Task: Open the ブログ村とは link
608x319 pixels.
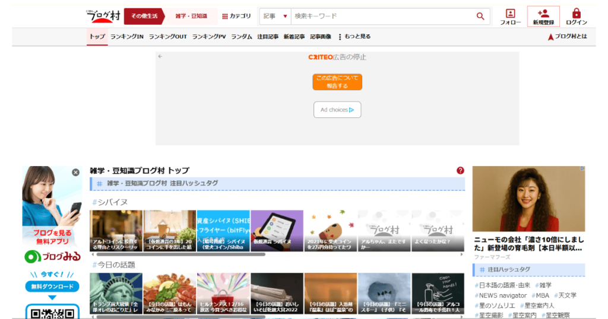Action: [x=567, y=37]
